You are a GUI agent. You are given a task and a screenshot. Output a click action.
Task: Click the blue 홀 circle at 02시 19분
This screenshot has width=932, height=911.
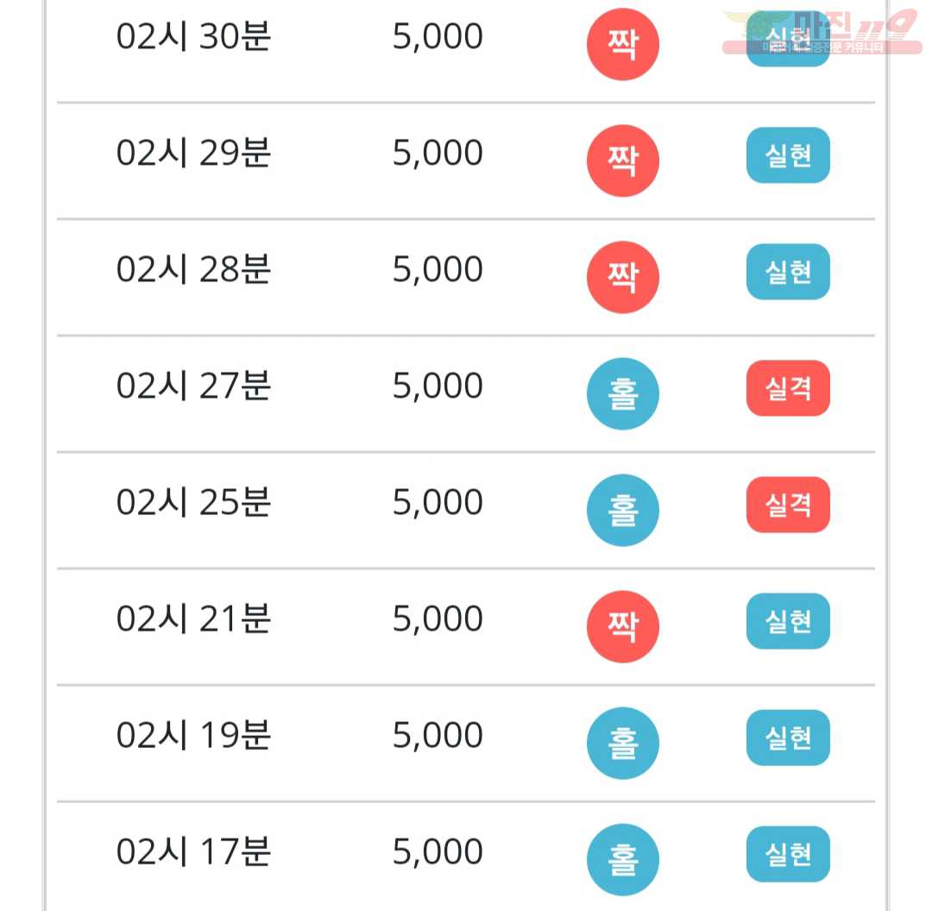point(622,743)
